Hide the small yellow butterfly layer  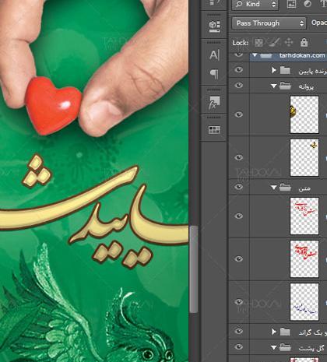239,157
